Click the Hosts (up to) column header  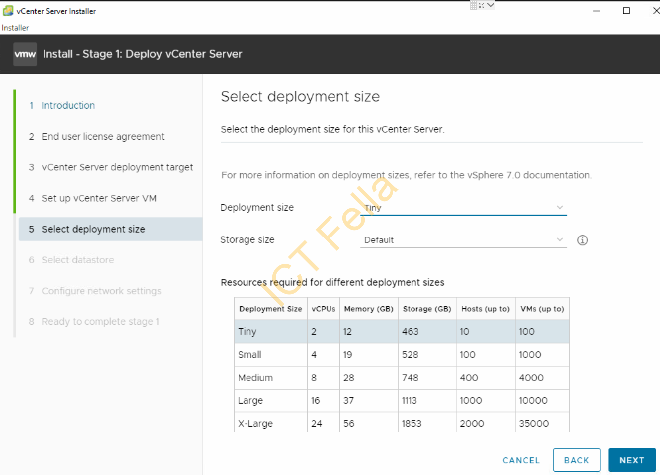[486, 309]
